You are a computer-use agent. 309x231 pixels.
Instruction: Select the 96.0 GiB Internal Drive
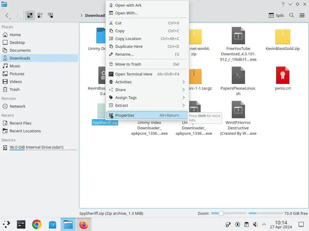(x=39, y=147)
